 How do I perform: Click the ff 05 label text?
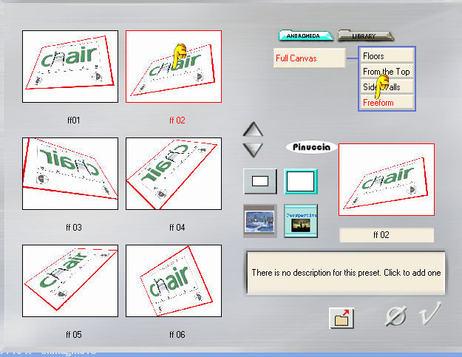(x=74, y=335)
